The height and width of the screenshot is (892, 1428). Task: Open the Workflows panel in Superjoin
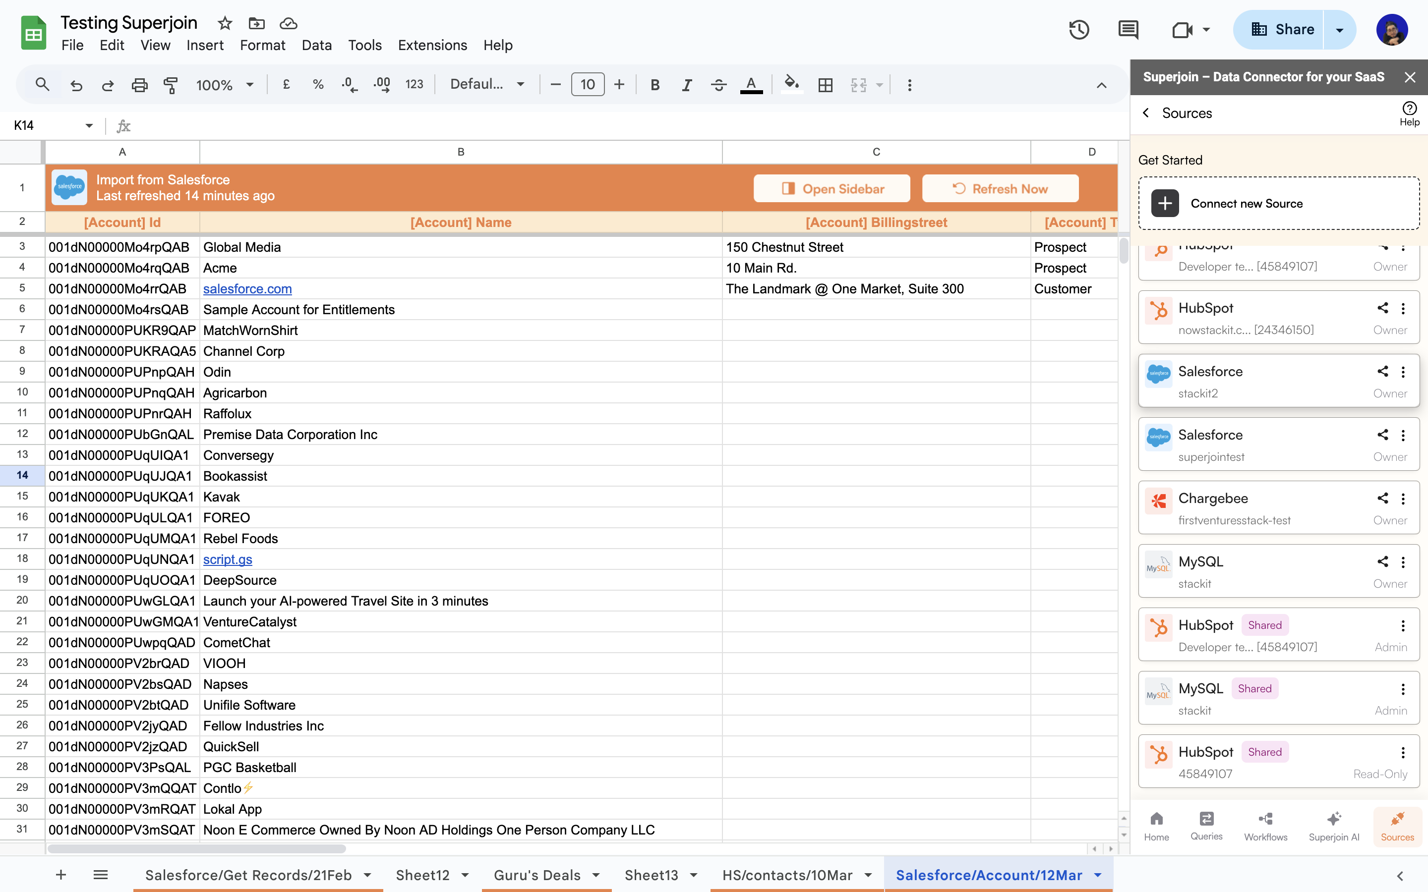point(1266,826)
